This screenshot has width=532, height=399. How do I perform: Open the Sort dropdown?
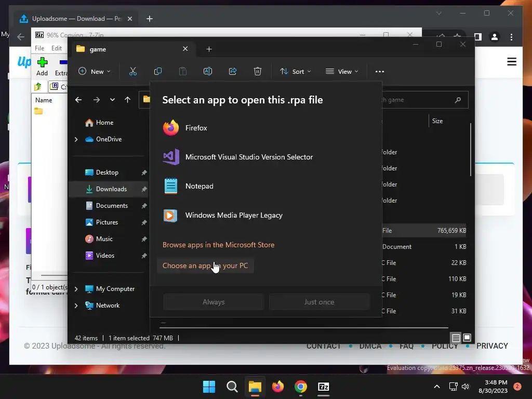tap(295, 72)
